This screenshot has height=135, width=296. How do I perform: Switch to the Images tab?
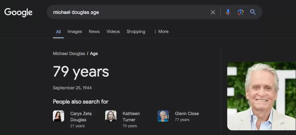coord(75,31)
